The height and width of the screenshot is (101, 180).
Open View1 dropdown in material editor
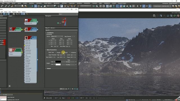click(68, 14)
